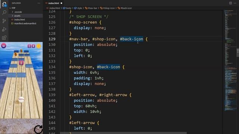The height and width of the screenshot is (134, 239).
Task: Open index.html in file explorer
Action: click(19, 20)
